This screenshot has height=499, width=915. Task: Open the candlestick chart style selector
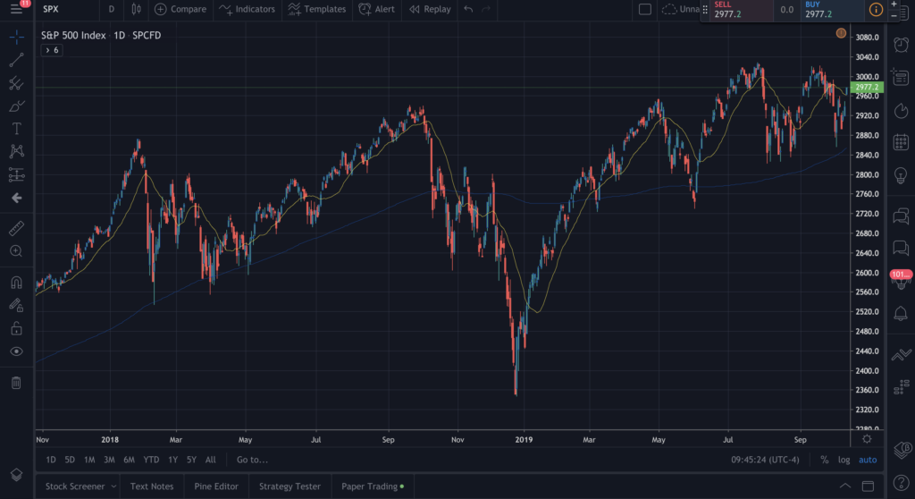tap(136, 9)
